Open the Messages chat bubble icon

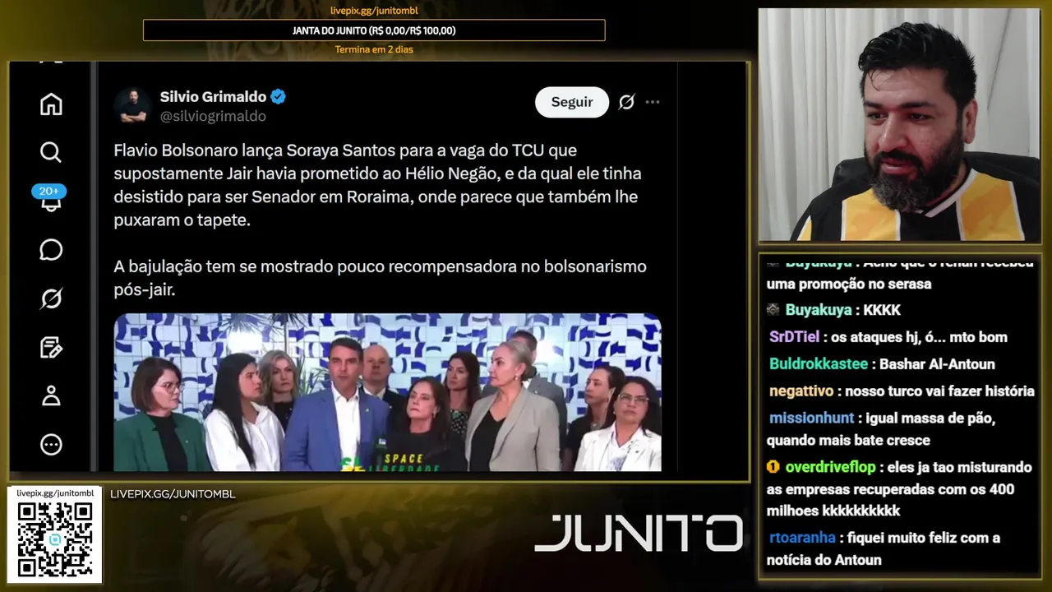(x=51, y=250)
